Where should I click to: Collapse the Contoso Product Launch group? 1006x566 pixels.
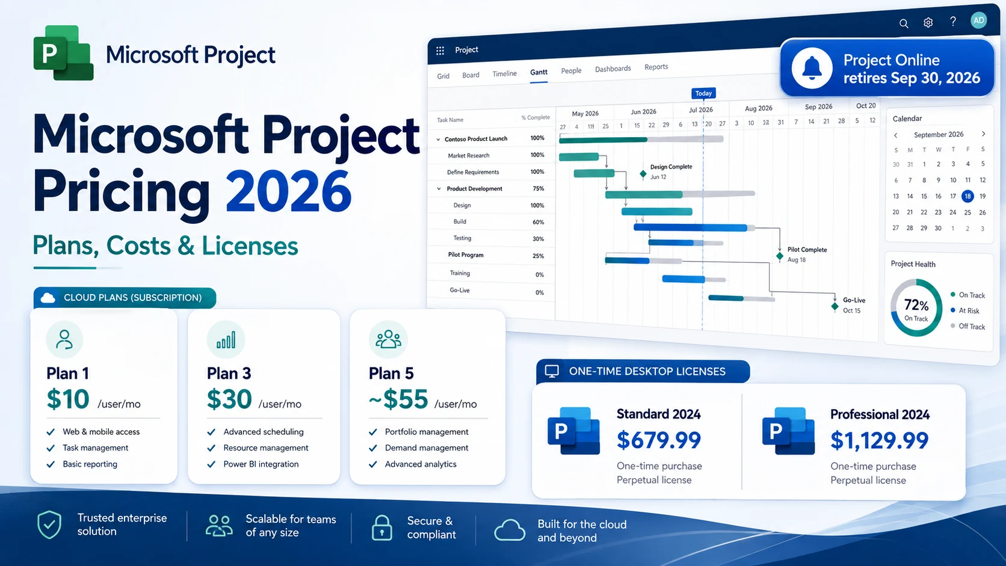438,140
